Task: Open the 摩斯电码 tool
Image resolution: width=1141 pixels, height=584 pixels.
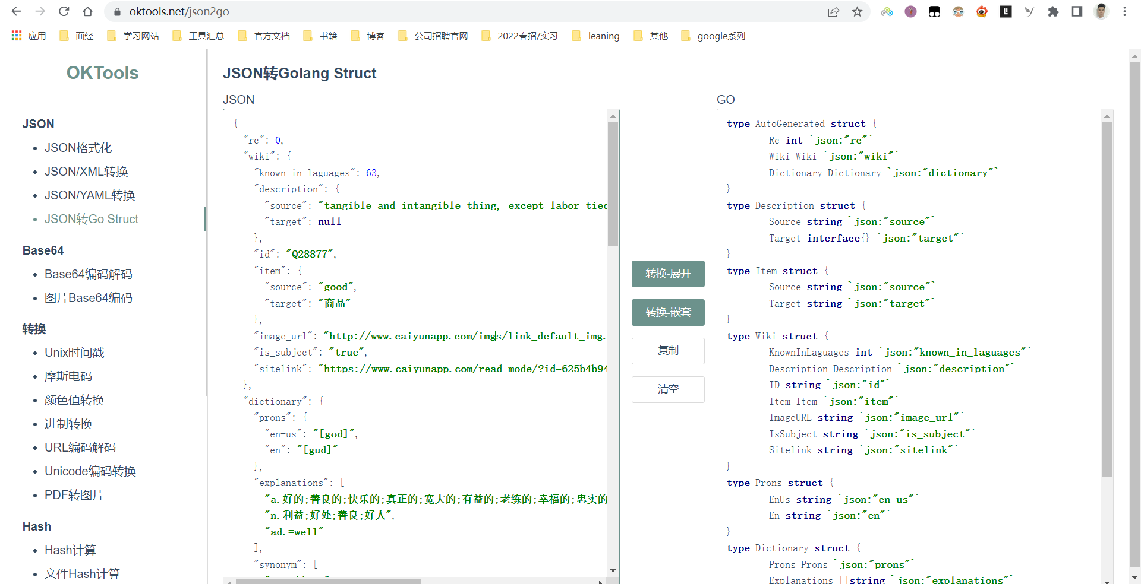Action: tap(68, 376)
